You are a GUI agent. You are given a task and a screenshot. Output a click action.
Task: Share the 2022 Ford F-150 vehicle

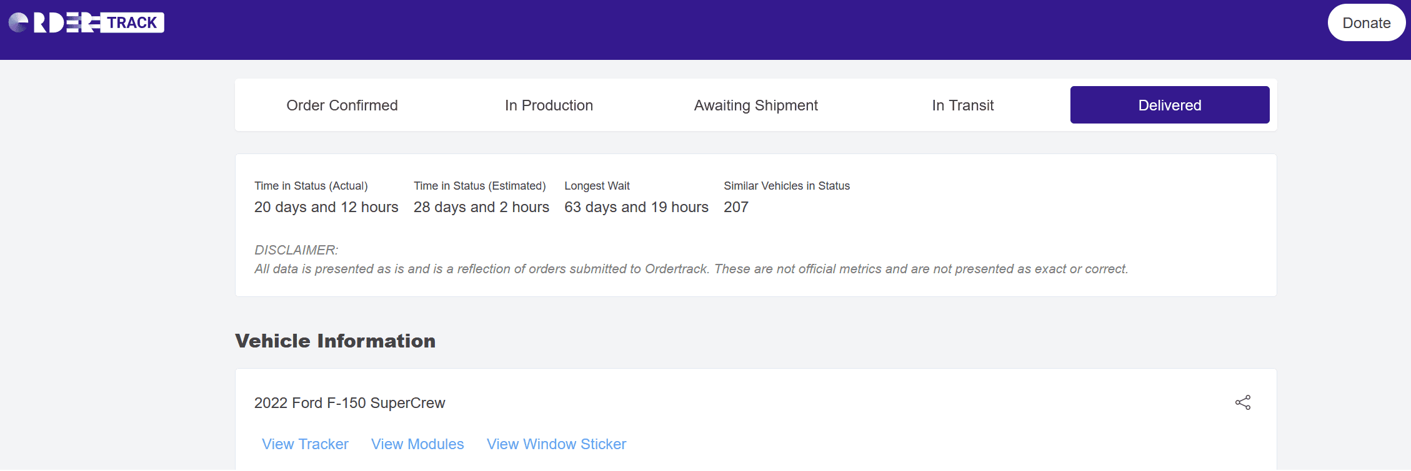1242,402
